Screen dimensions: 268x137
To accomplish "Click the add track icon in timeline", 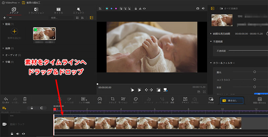I will tap(4, 108).
